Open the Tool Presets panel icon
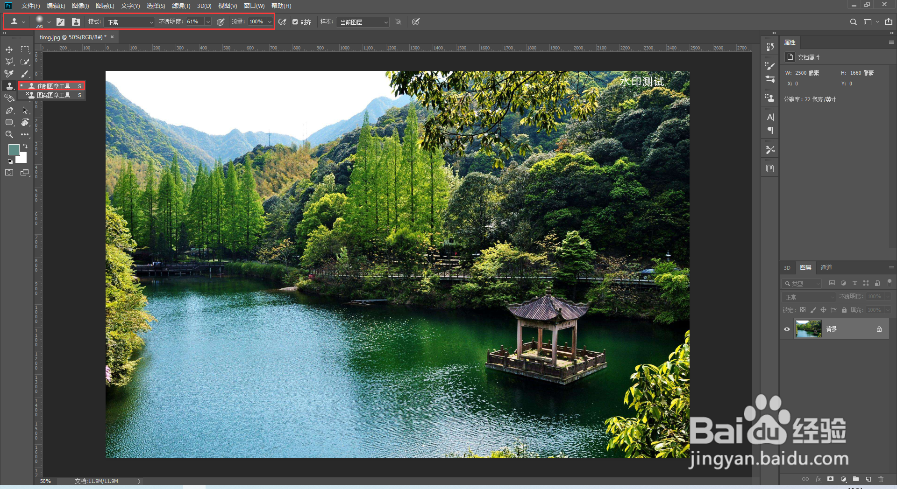The height and width of the screenshot is (489, 897). coord(770,149)
